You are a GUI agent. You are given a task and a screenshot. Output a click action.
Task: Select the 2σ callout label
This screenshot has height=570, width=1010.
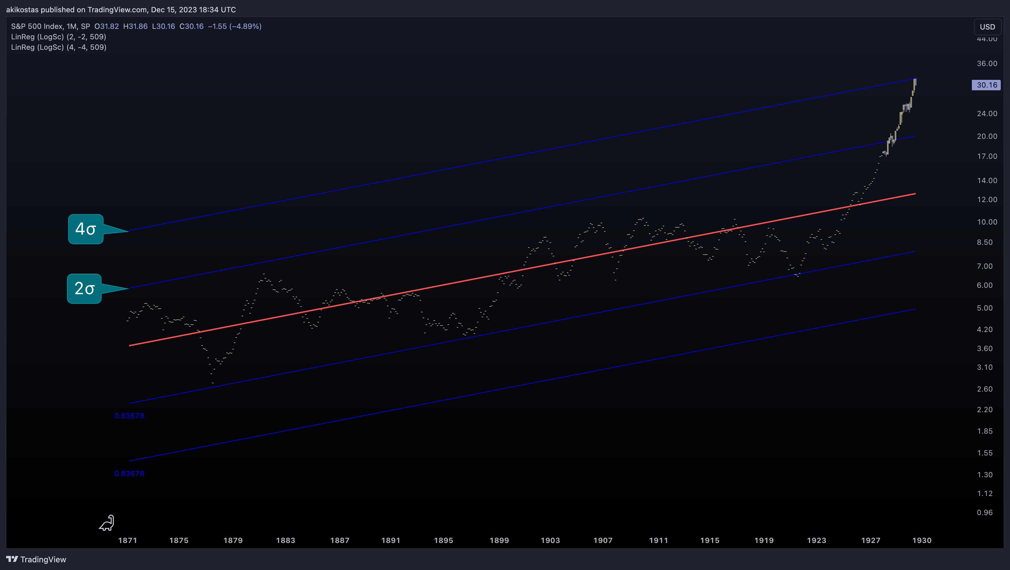pos(84,288)
